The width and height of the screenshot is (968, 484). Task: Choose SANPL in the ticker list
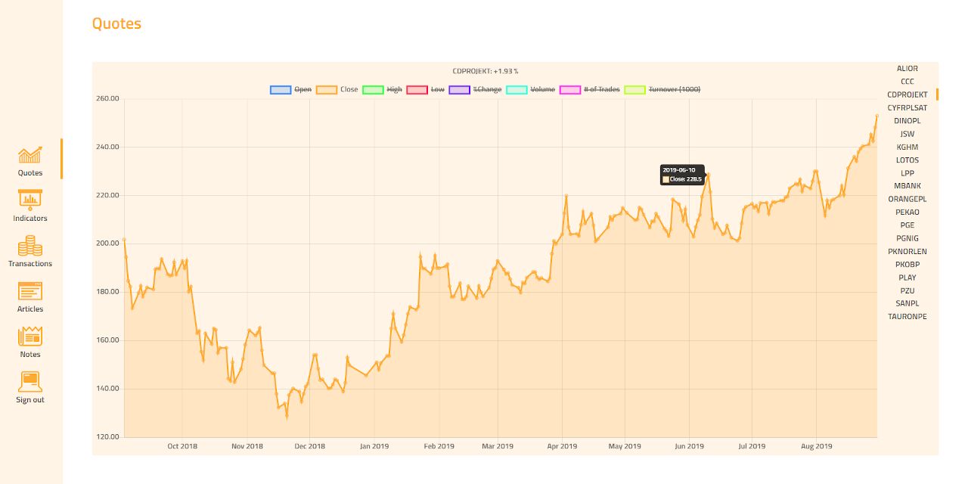907,304
